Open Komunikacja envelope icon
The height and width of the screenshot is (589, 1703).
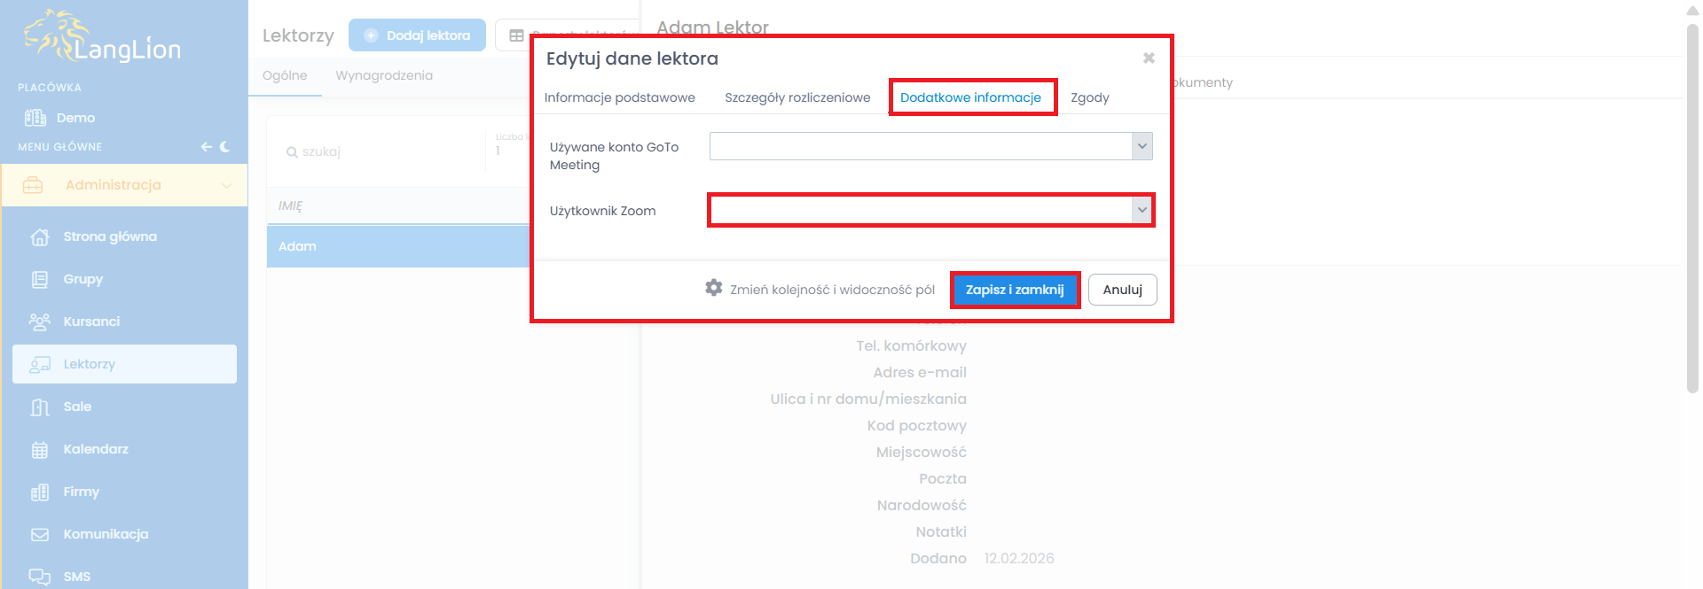[40, 535]
